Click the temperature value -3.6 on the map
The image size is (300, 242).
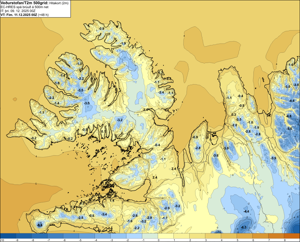pyautogui.click(x=216, y=155)
